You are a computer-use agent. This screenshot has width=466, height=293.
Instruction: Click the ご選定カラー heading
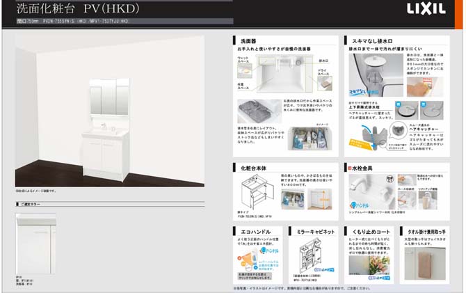(x=31, y=205)
